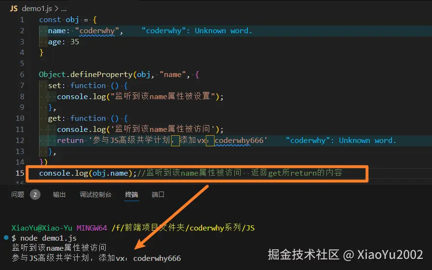
Task: Click the comment after console.log on line 15
Action: click(x=240, y=173)
